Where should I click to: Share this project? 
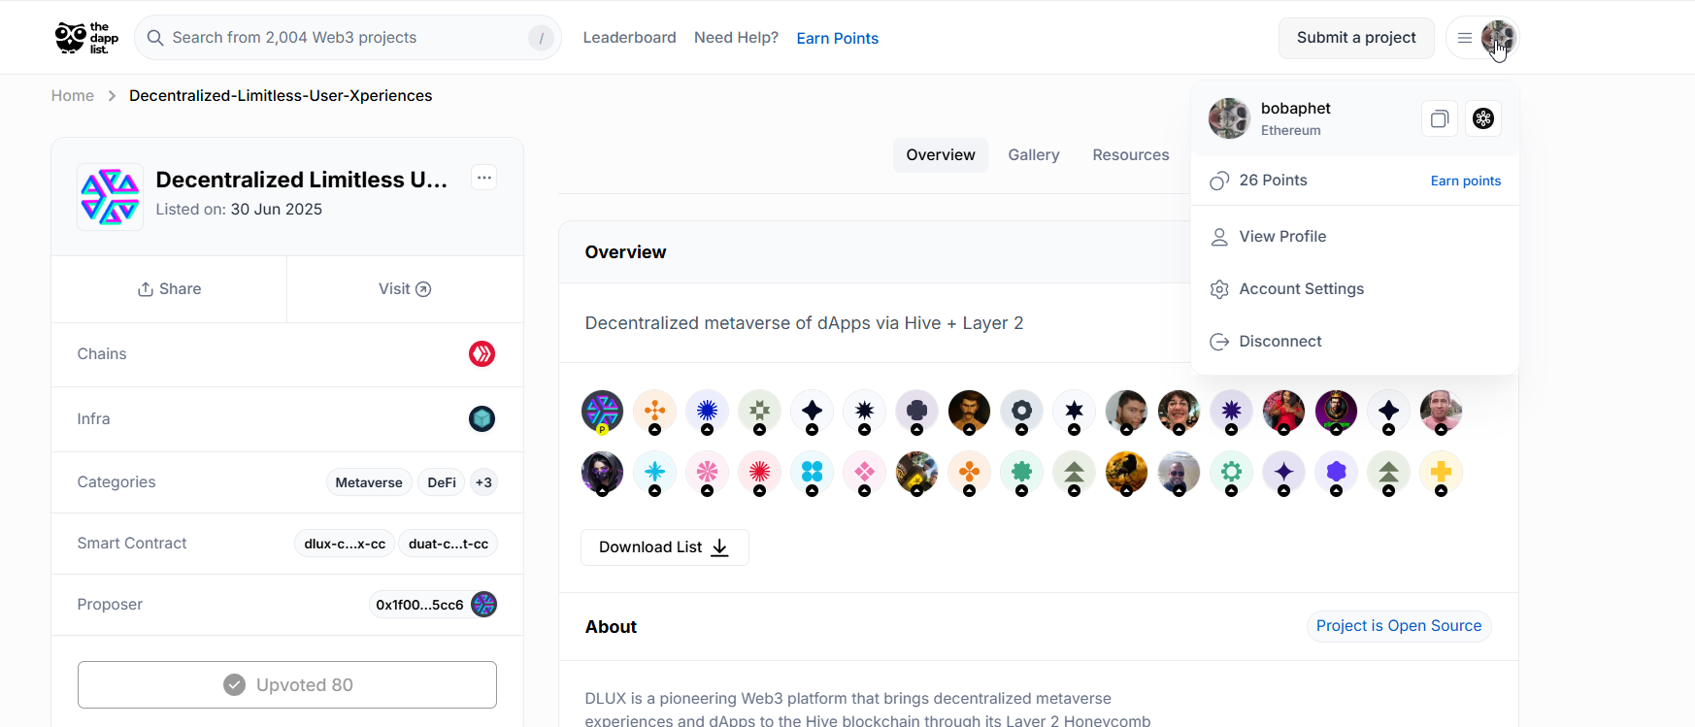coord(169,289)
